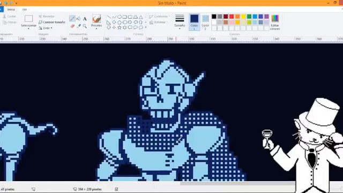Choose the Curve shape

tap(114, 17)
